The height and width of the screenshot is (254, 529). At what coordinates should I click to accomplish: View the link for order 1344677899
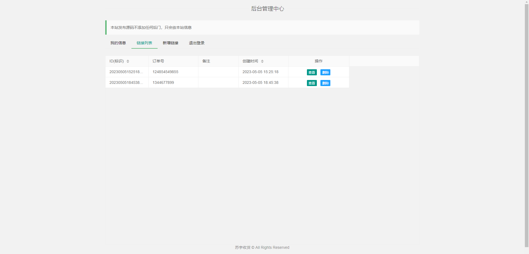(312, 83)
